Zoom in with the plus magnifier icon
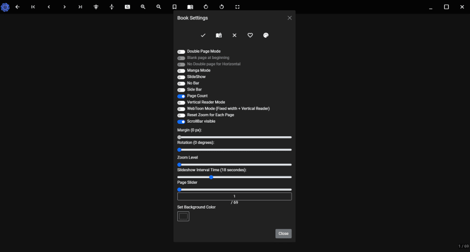 [x=143, y=7]
